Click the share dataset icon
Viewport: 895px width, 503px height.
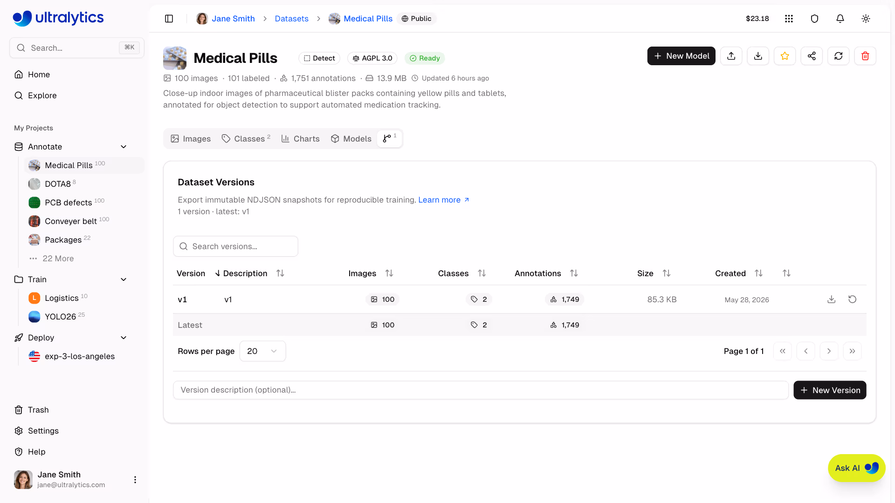click(812, 56)
